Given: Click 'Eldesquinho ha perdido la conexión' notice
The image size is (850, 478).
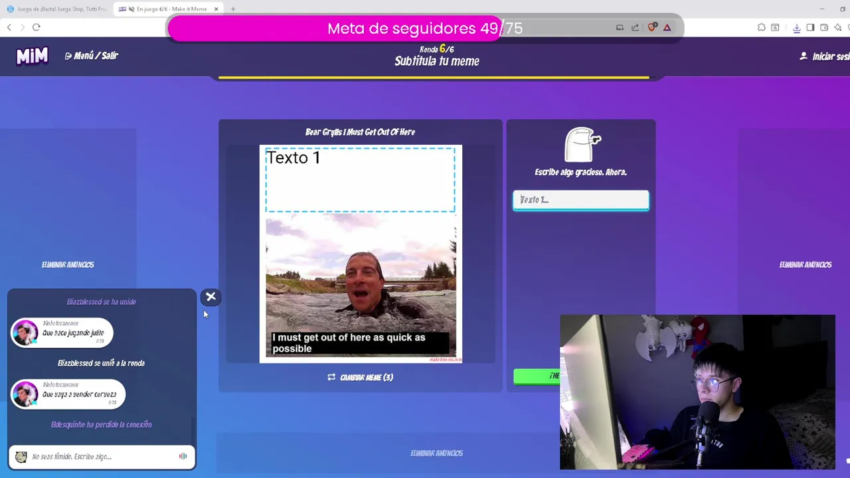Looking at the screenshot, I should [x=101, y=424].
